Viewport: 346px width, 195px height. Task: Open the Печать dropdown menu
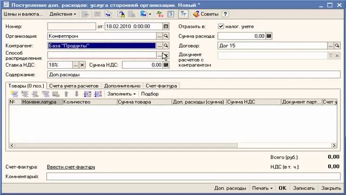click(x=262, y=188)
